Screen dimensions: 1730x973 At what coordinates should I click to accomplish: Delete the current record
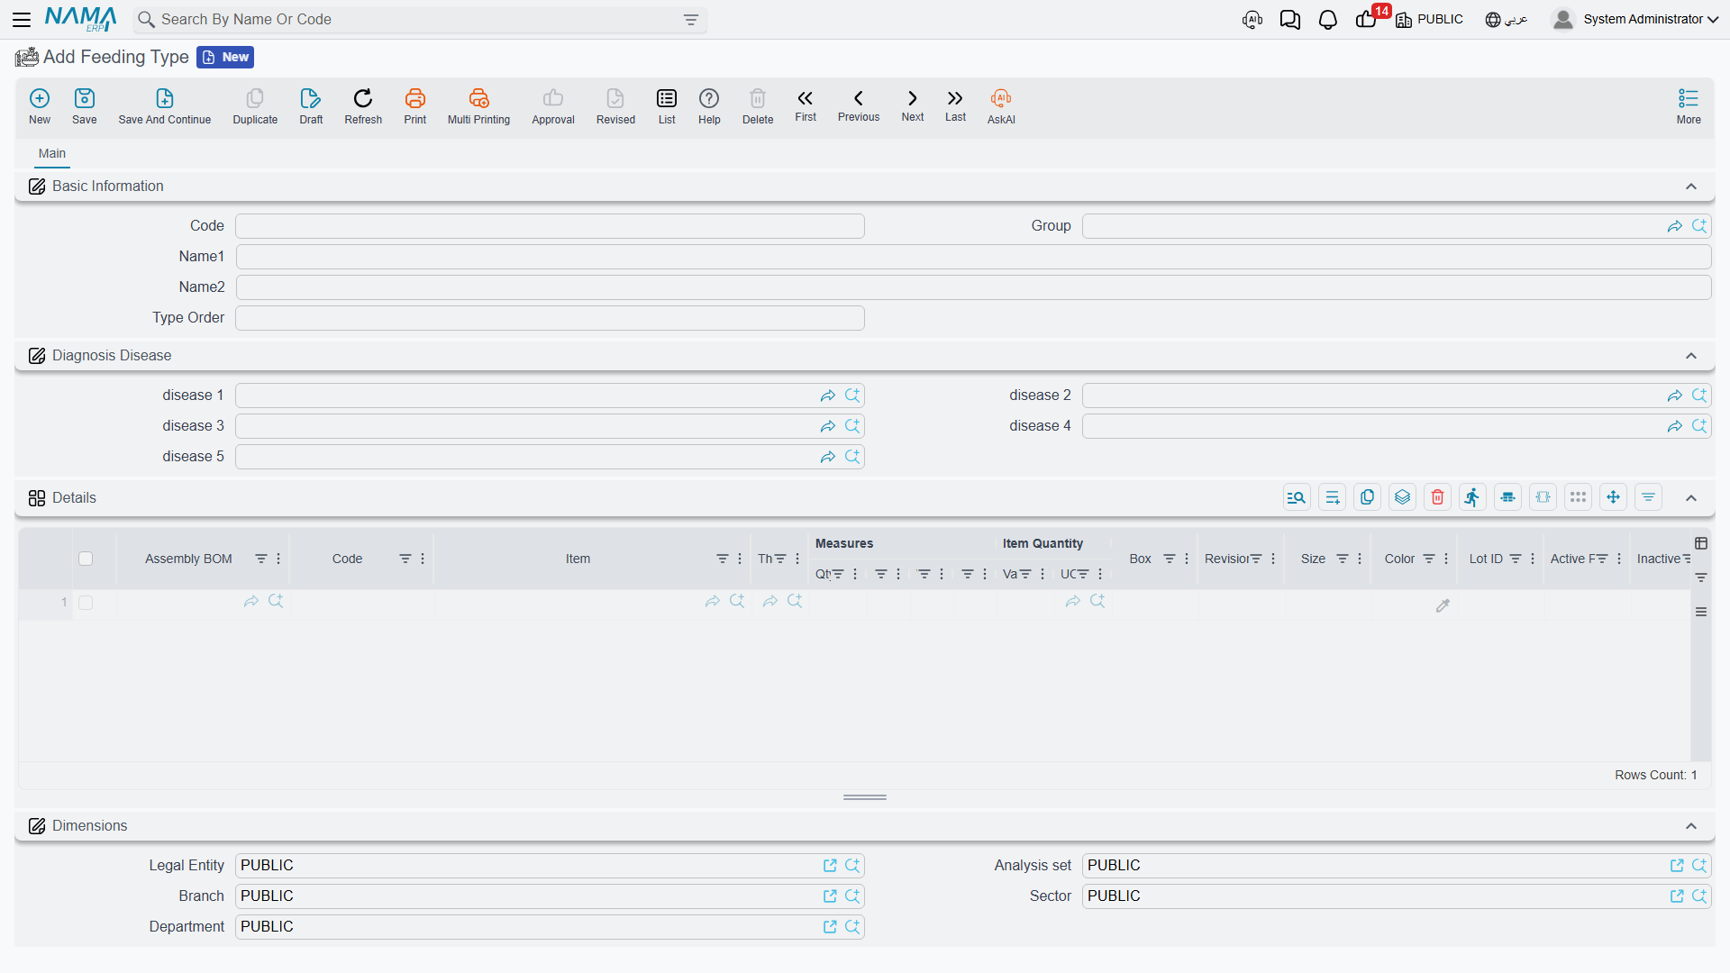tap(758, 106)
